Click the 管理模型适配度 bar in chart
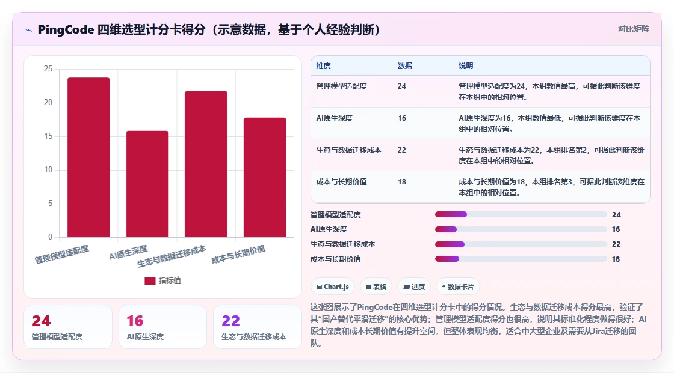Image resolution: width=674 pixels, height=373 pixels. (x=88, y=157)
